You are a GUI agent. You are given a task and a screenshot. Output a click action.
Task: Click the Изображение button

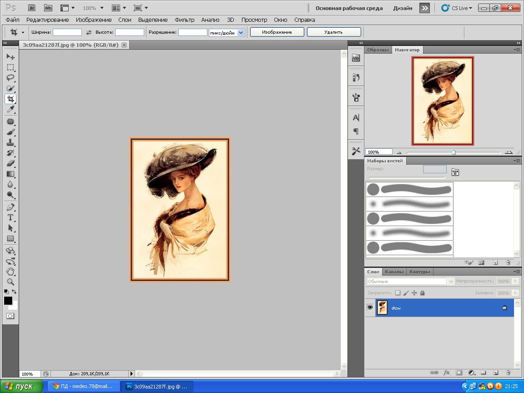(277, 32)
